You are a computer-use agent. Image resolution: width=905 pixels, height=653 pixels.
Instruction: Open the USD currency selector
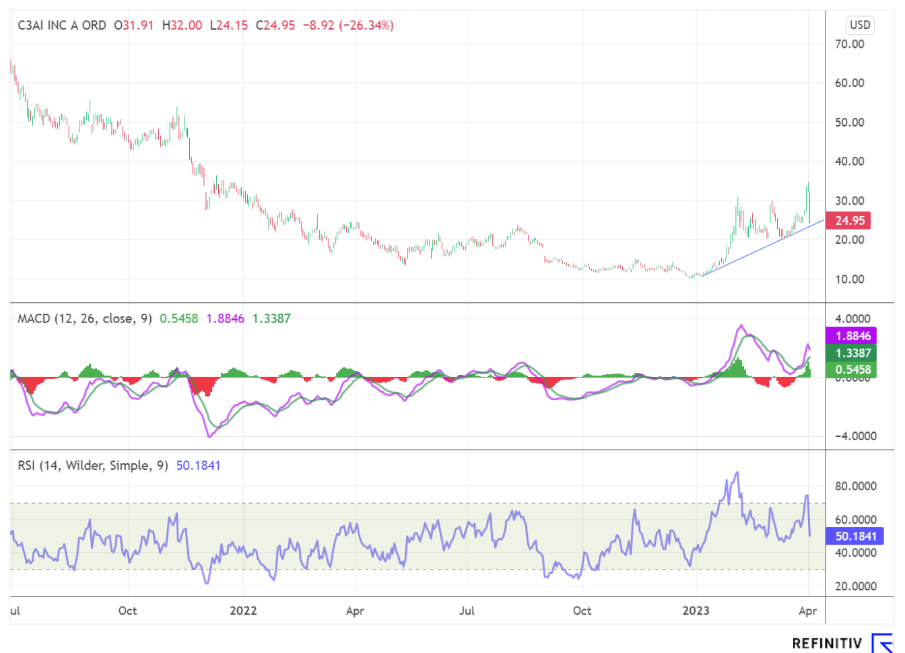pyautogui.click(x=860, y=26)
